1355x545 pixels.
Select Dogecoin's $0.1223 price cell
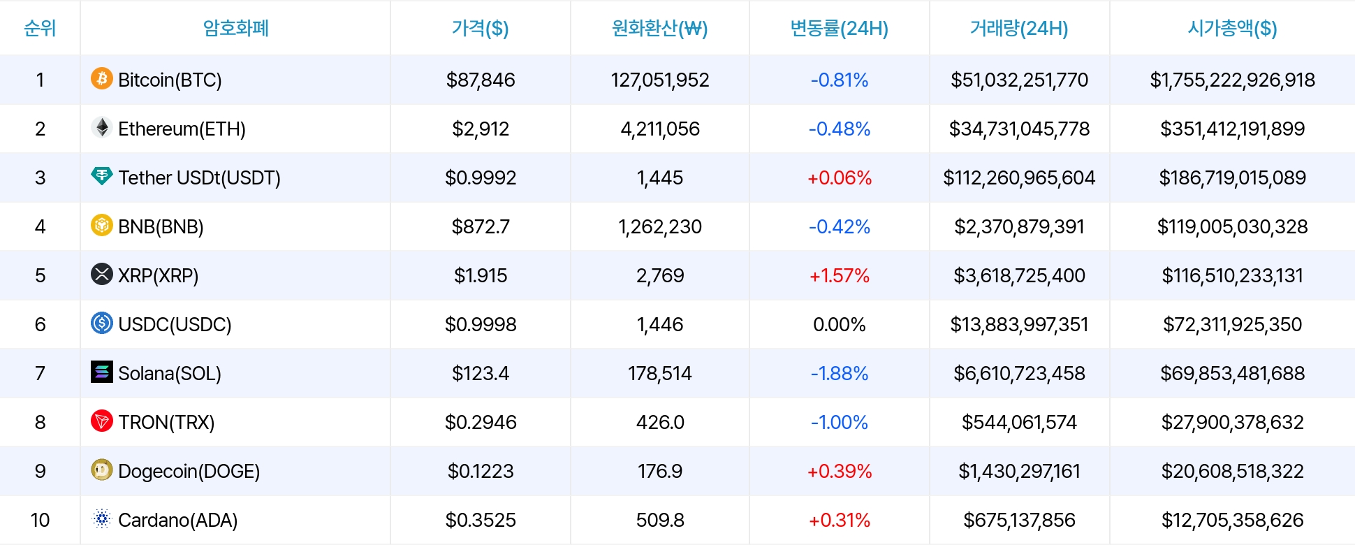coord(481,471)
